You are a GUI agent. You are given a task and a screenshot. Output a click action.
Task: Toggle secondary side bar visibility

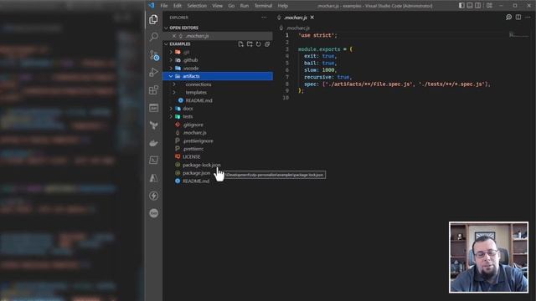click(478, 6)
